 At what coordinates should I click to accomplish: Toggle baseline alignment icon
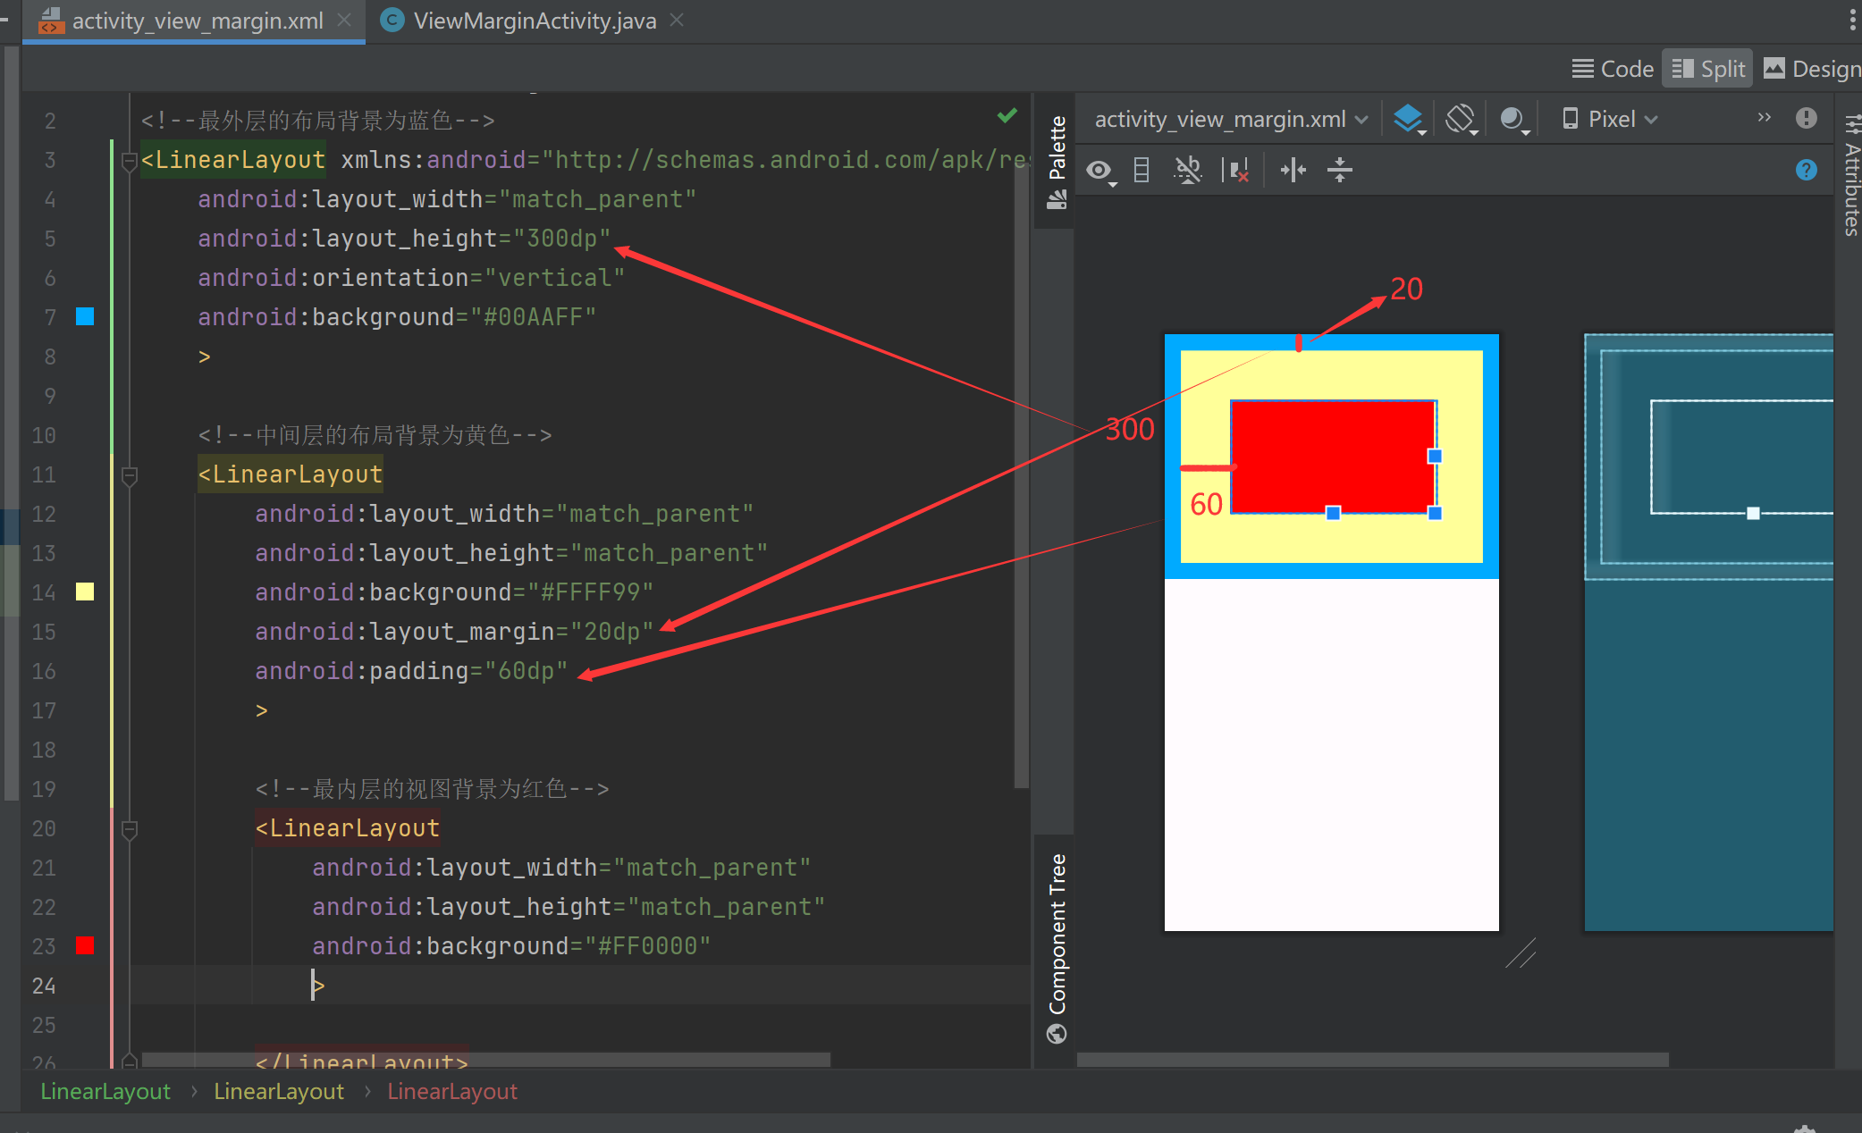[1188, 170]
